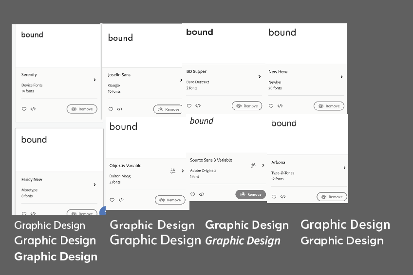Click the BD Supper embed code icon
Image resolution: width=413 pixels, height=275 pixels.
[198, 105]
